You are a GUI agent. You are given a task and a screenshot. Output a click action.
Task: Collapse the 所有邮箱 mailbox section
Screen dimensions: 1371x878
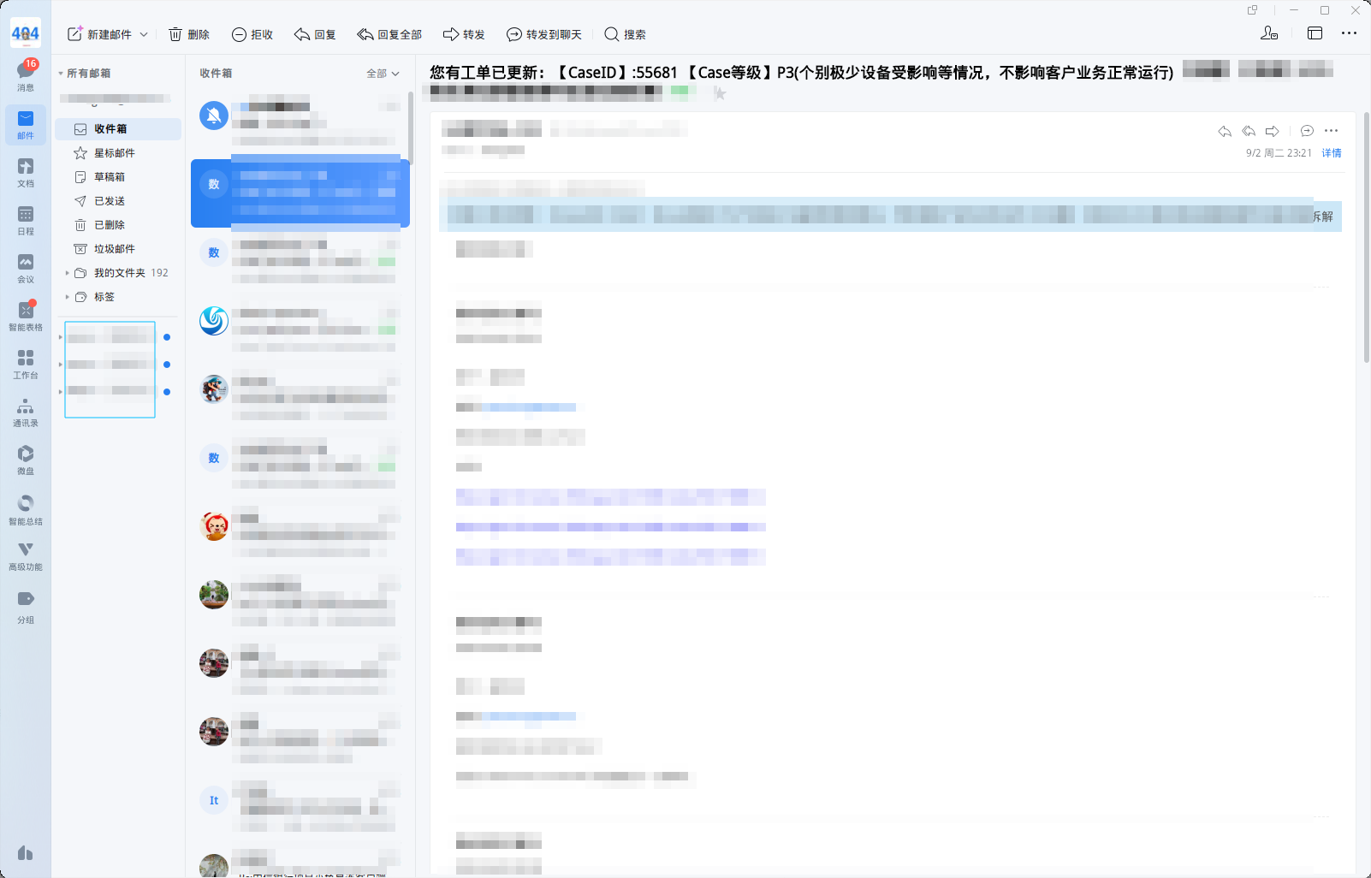pyautogui.click(x=61, y=74)
